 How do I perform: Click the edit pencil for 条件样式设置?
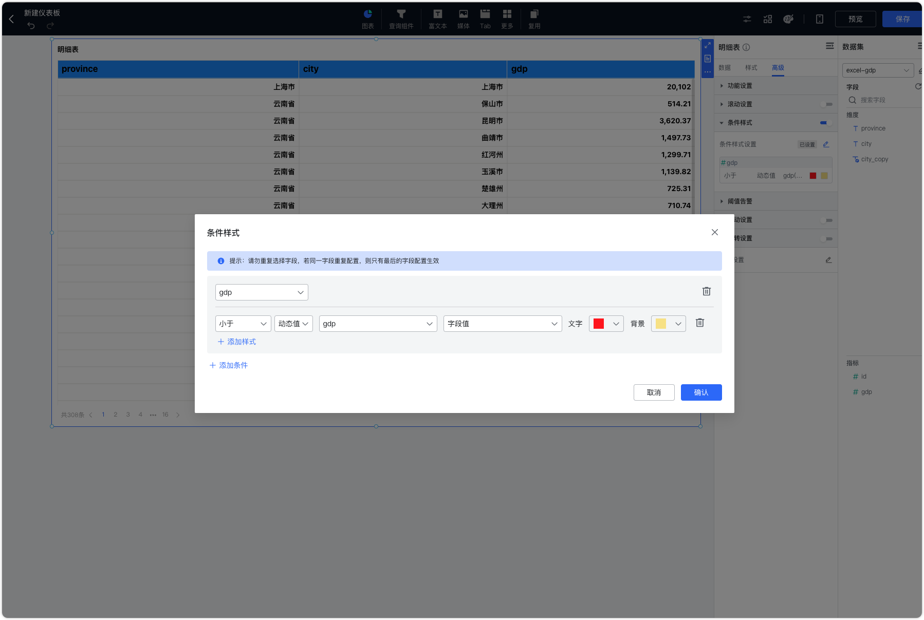click(826, 144)
